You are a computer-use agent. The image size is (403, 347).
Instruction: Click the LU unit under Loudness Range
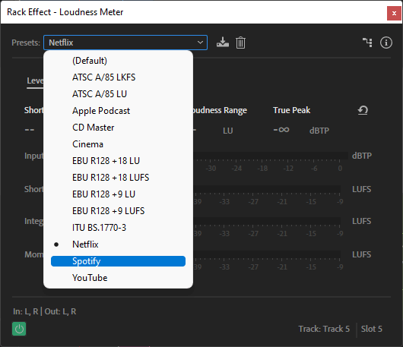(x=228, y=131)
